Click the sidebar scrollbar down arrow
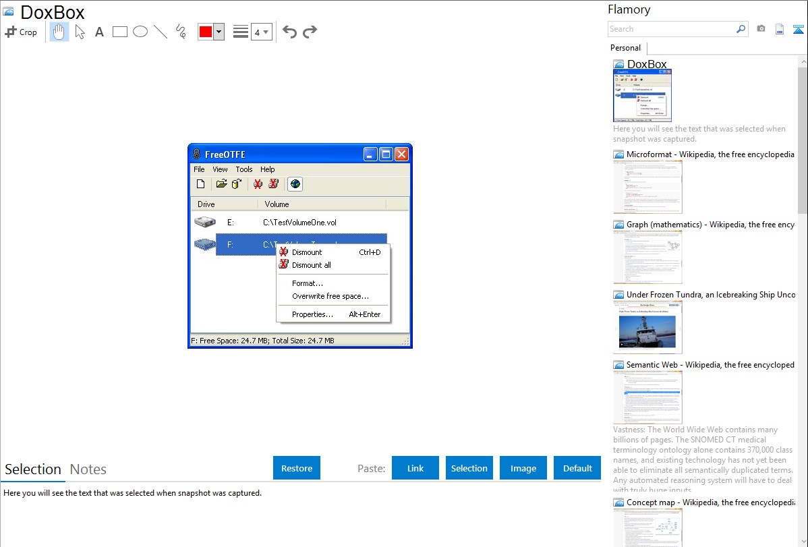This screenshot has width=808, height=547. coord(803,542)
